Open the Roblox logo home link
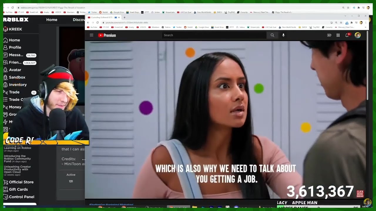This screenshot has width=376, height=211. pyautogui.click(x=16, y=20)
